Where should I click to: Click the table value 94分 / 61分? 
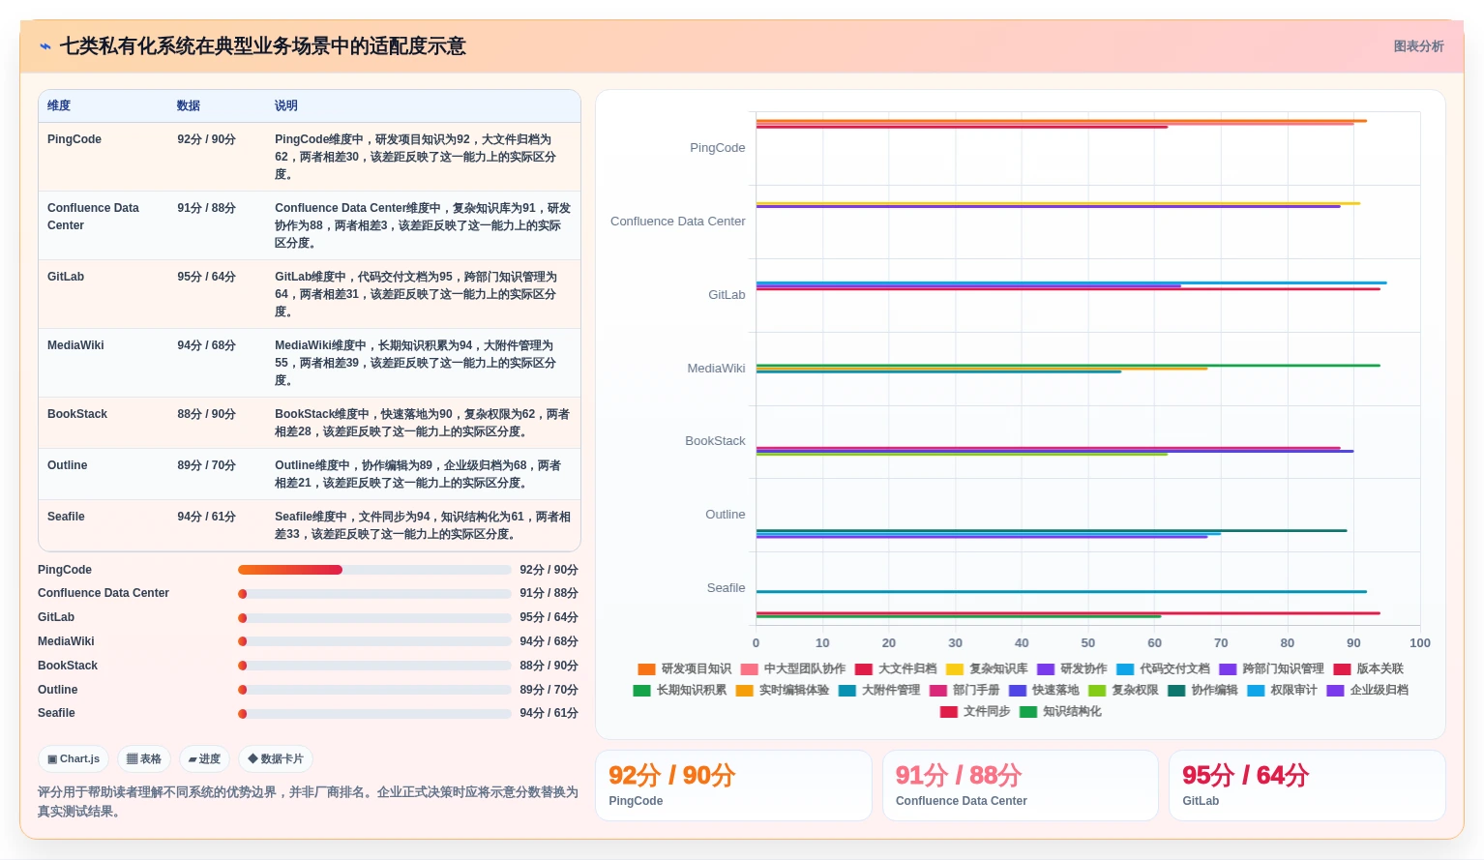(206, 517)
